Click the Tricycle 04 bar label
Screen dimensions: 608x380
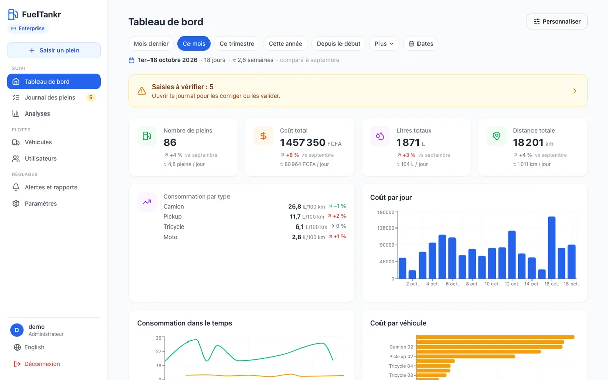(401, 366)
